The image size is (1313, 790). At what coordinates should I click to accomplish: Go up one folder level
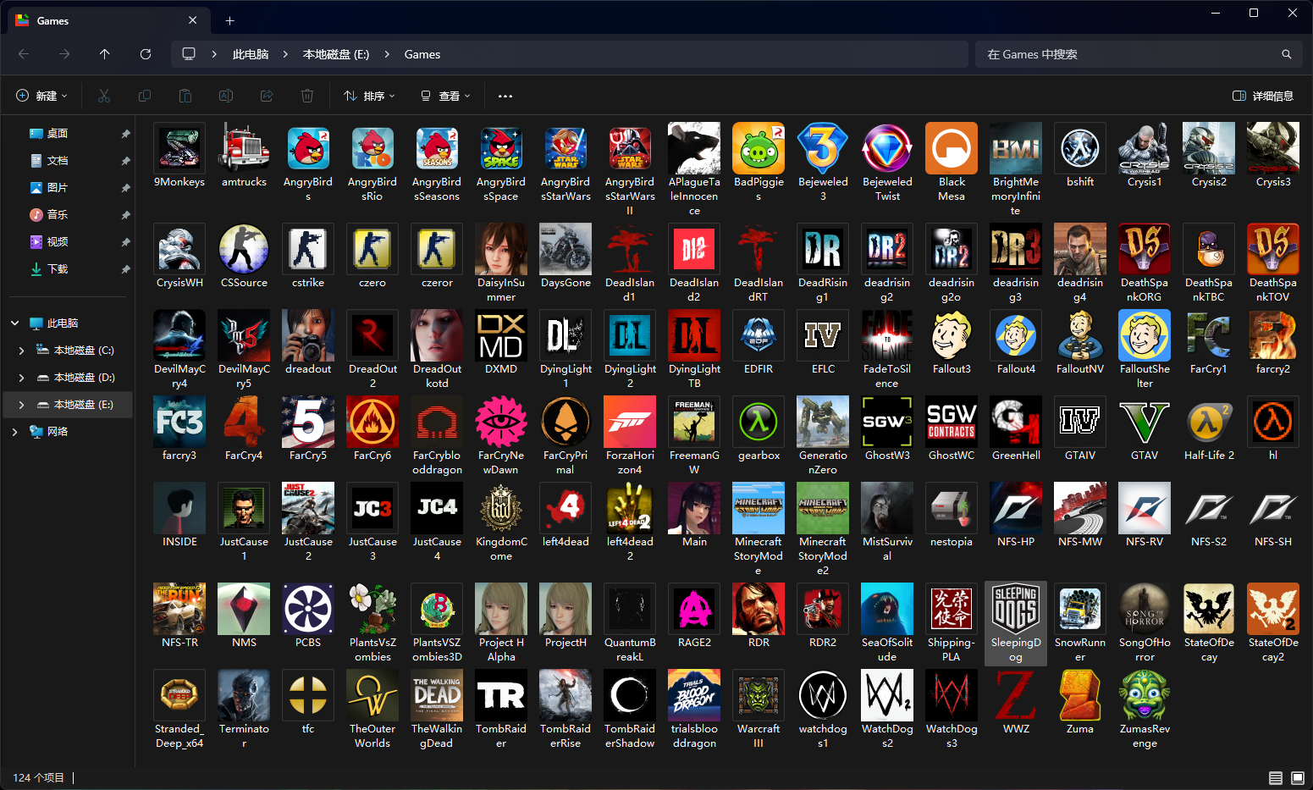click(x=105, y=54)
